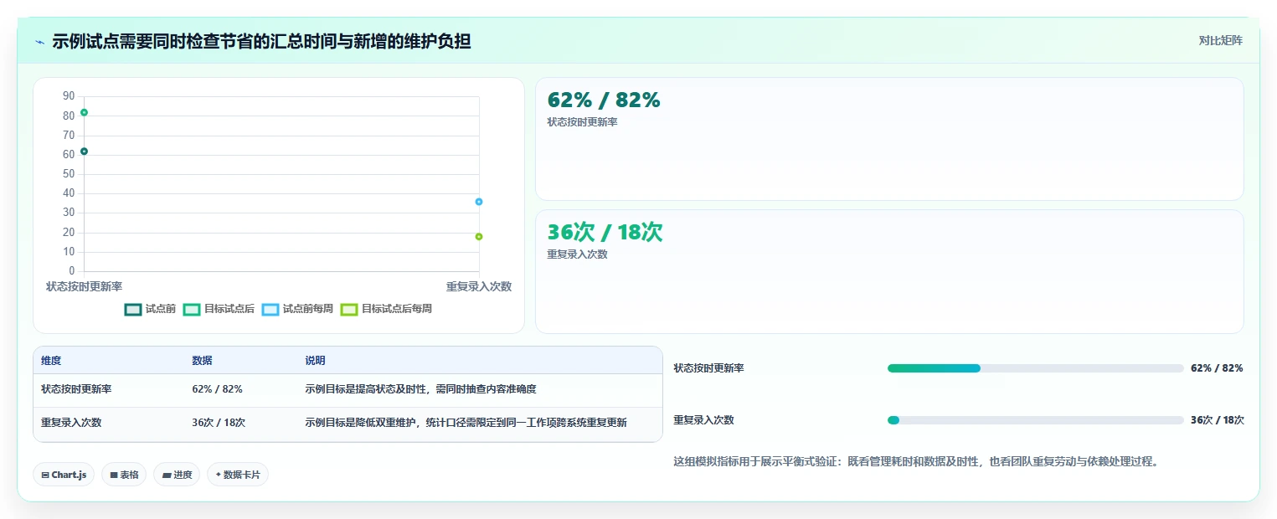Click the 状态按时更新率 x-axis label
The image size is (1277, 519).
84,286
